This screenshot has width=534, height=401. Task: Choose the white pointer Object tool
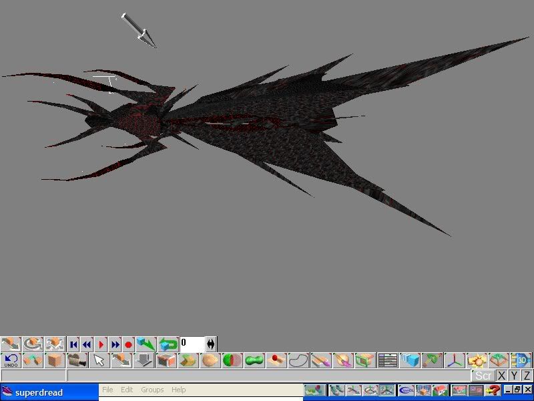click(99, 360)
